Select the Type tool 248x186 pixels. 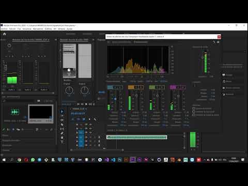click(x=62, y=142)
